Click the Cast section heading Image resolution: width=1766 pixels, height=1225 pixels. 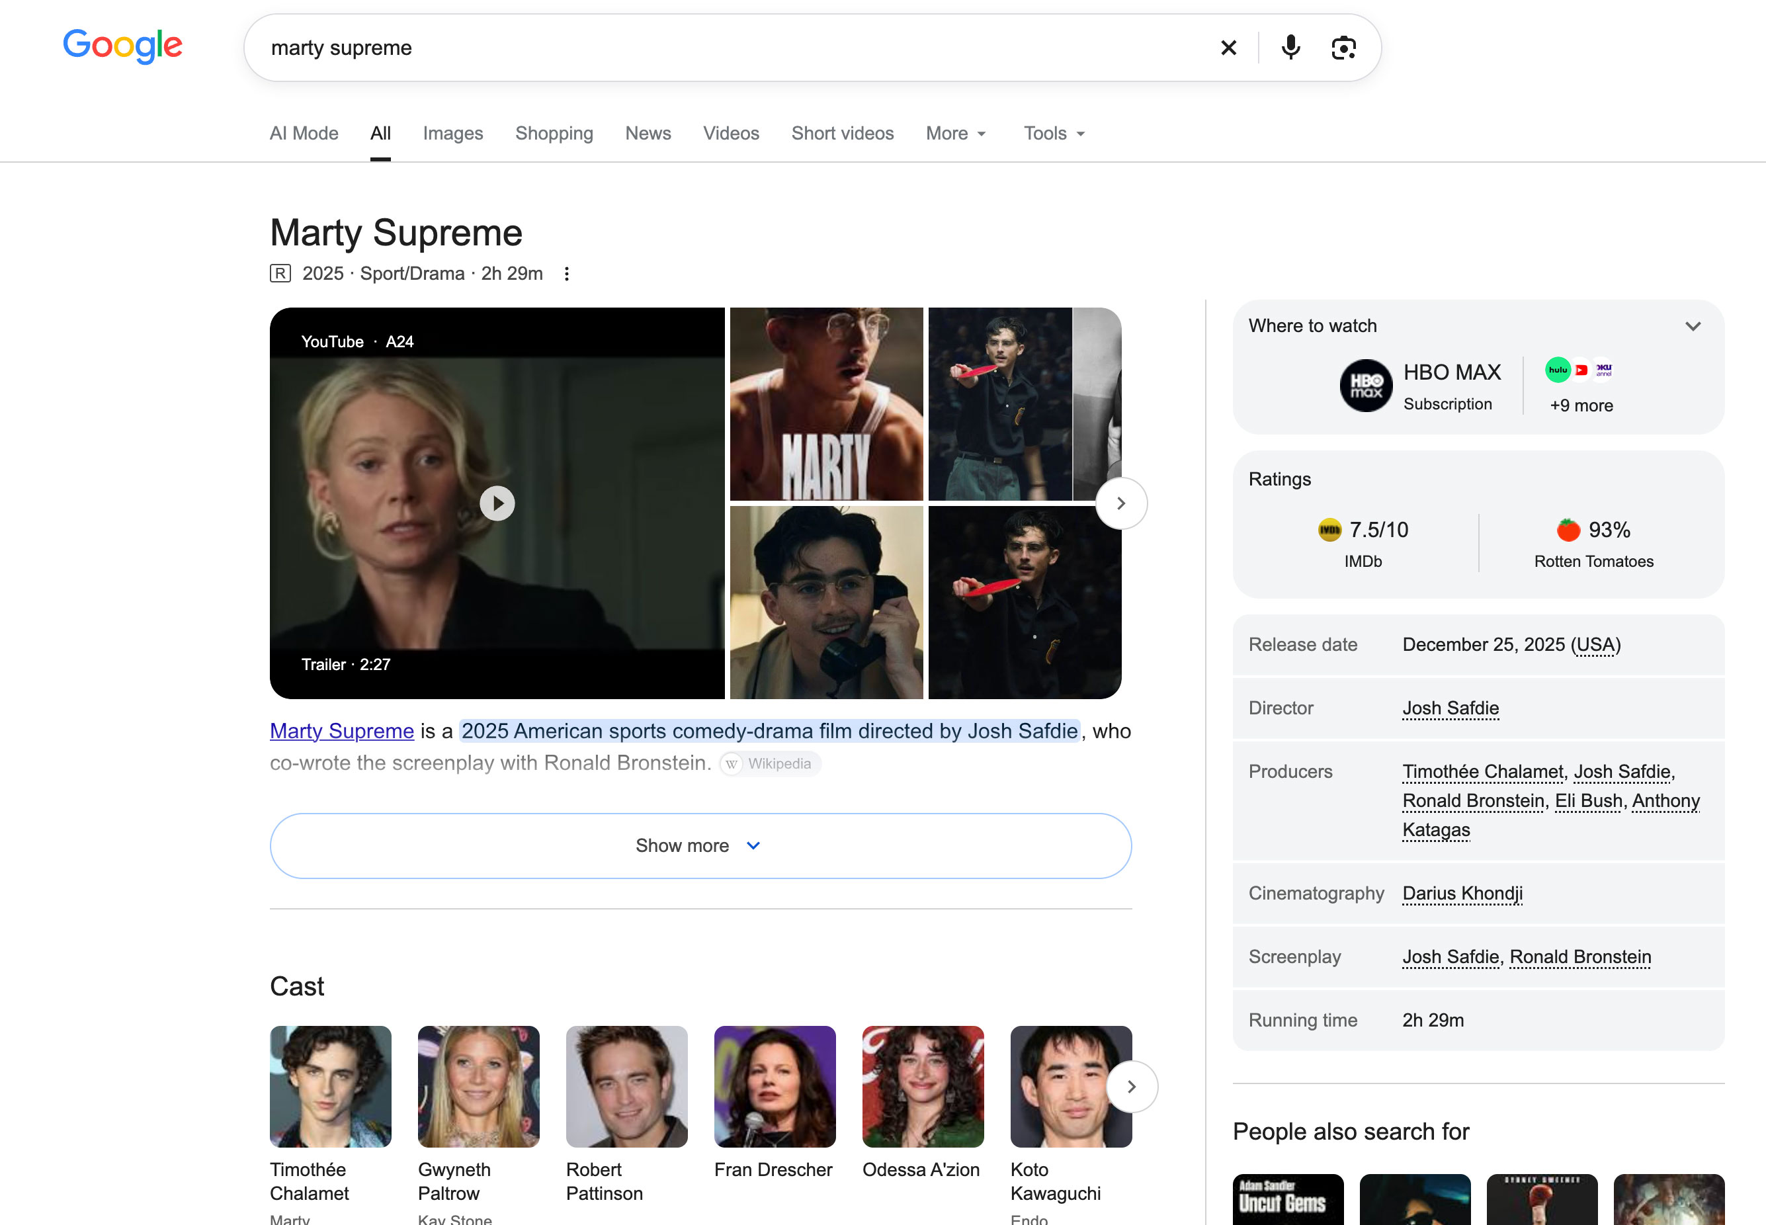[297, 986]
